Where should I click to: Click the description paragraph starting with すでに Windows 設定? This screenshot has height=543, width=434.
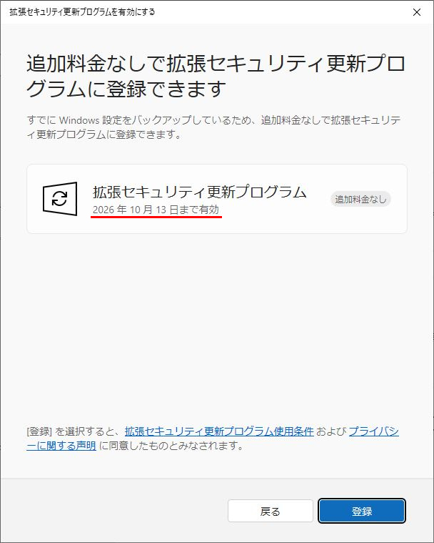tap(213, 127)
